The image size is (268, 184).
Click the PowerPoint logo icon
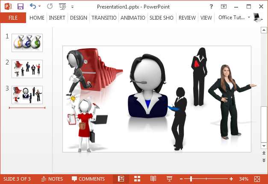click(x=8, y=7)
